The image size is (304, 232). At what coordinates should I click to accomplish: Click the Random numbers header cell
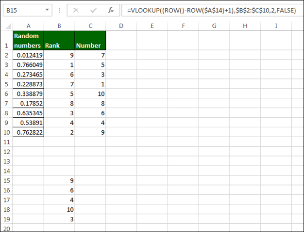pos(29,40)
